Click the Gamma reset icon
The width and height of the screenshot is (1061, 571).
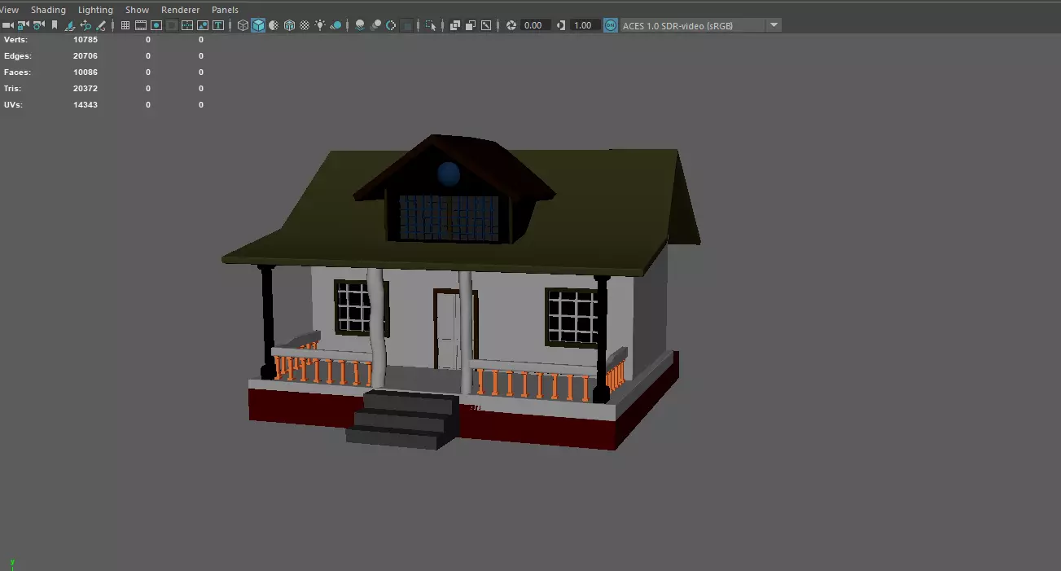coord(561,25)
